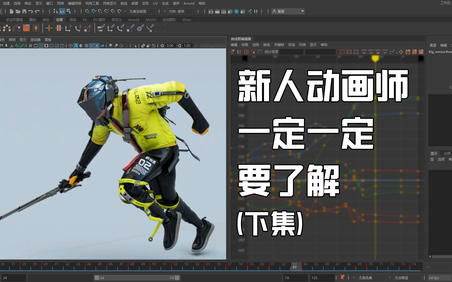Open the Render View clapboard icon
The height and width of the screenshot is (282, 452).
click(211, 11)
